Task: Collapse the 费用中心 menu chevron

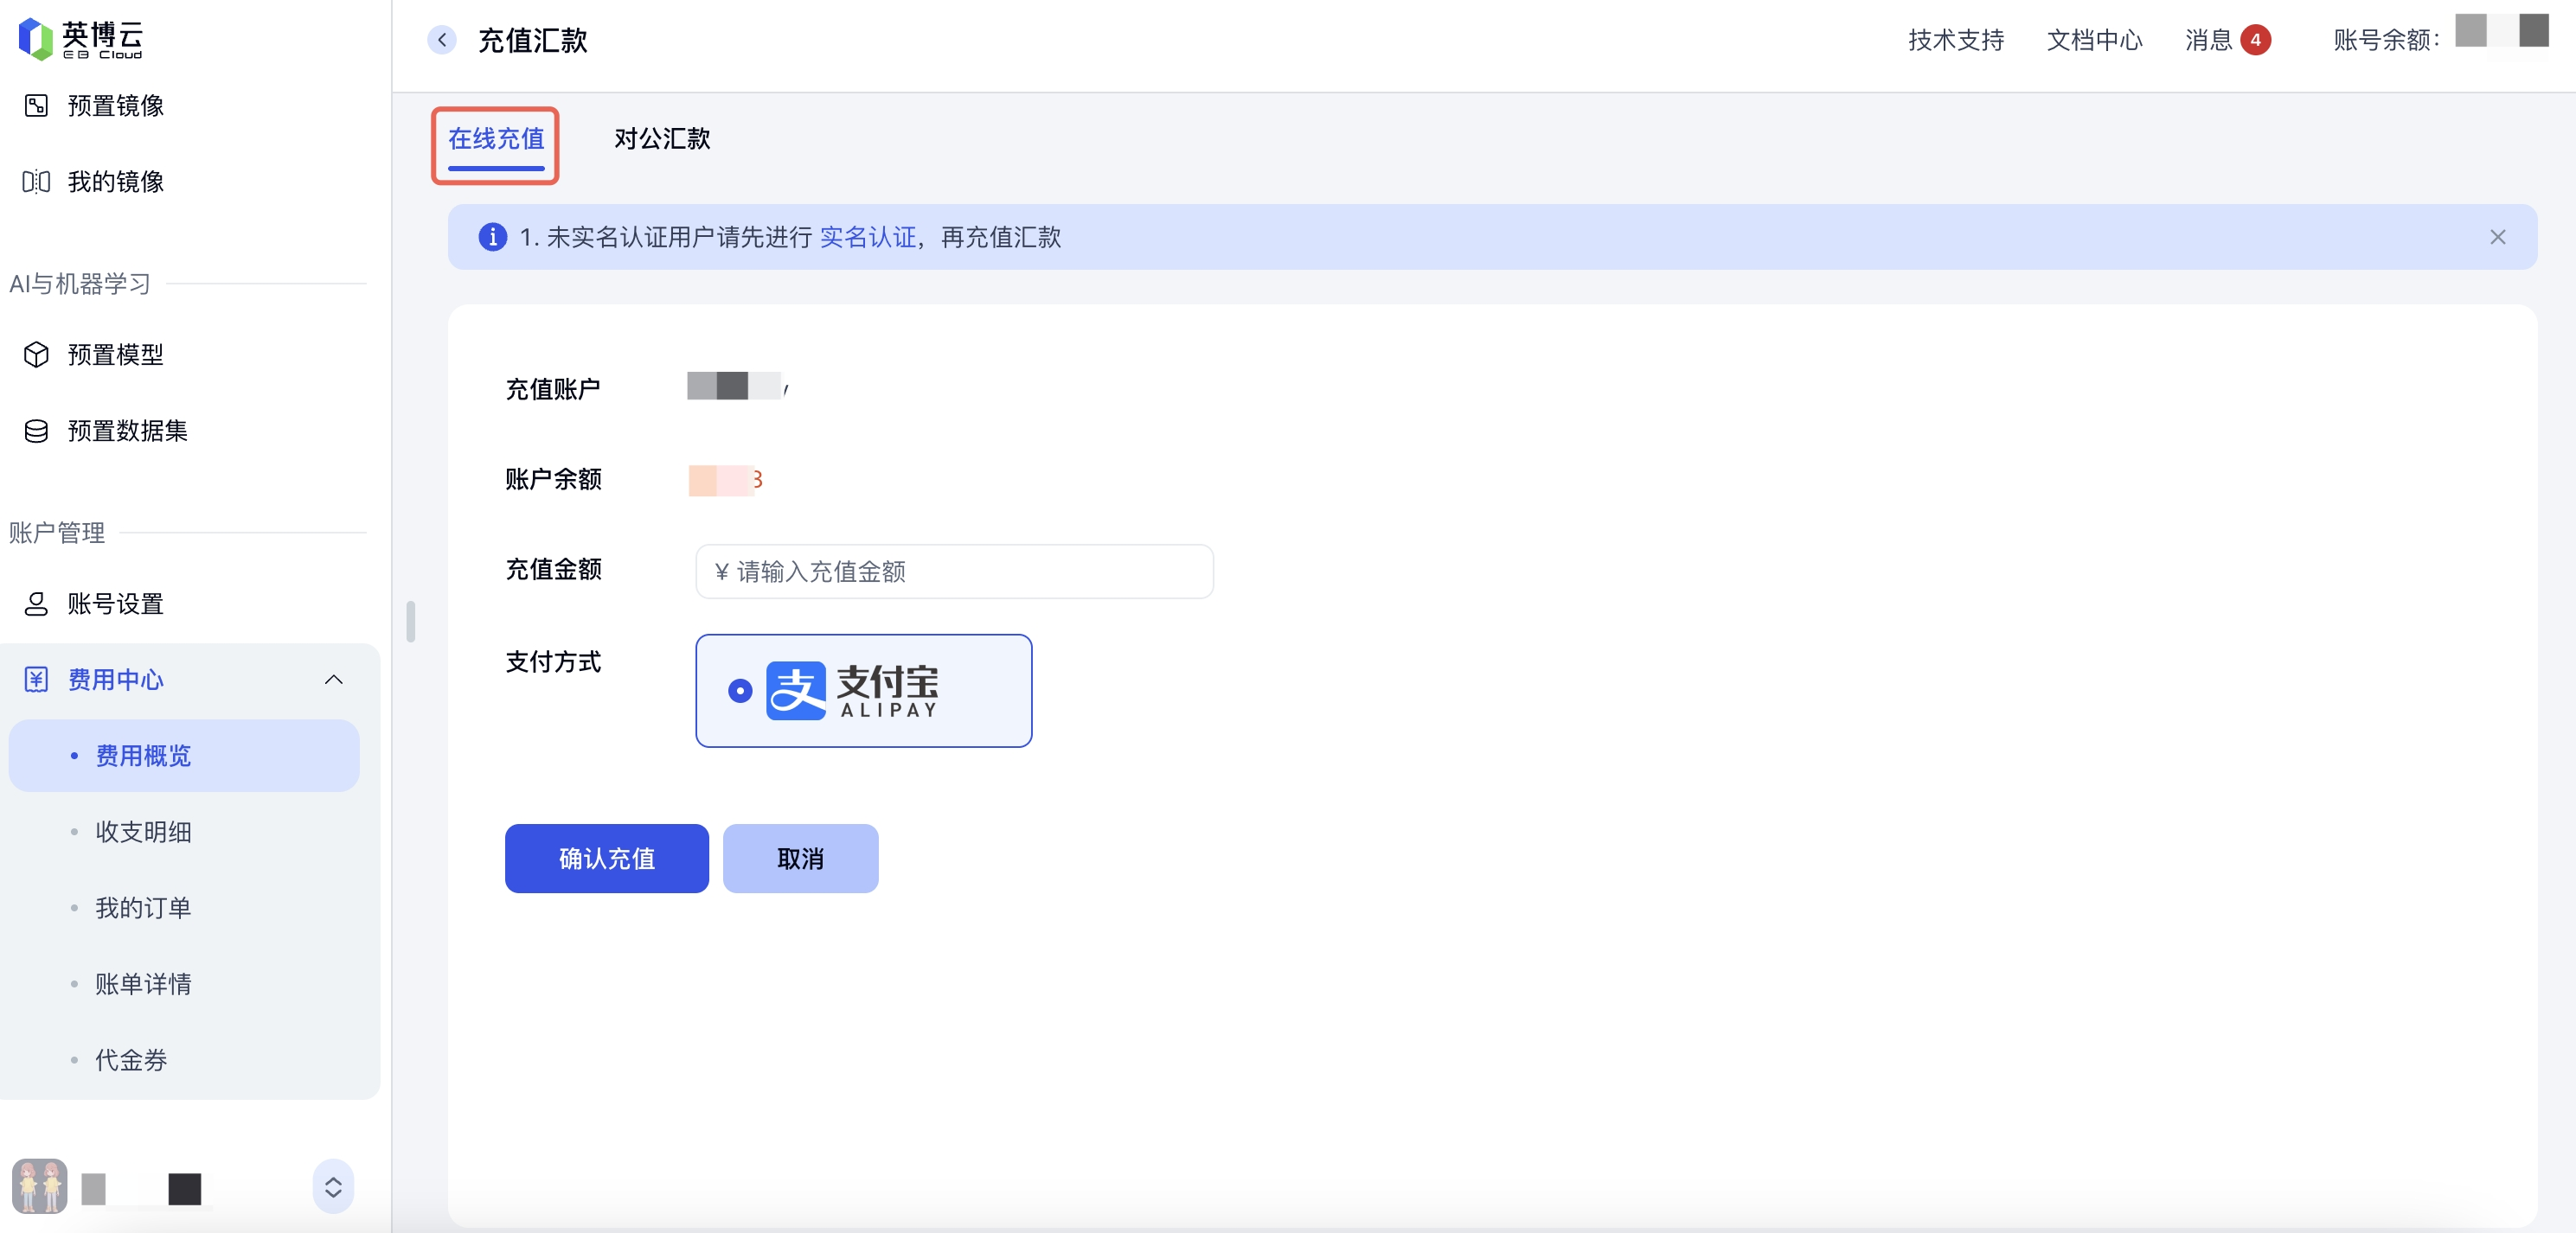Action: tap(334, 680)
